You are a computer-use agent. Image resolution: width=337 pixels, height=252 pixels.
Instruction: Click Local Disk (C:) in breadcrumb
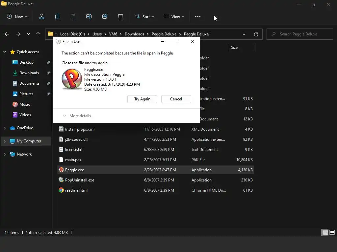click(72, 34)
